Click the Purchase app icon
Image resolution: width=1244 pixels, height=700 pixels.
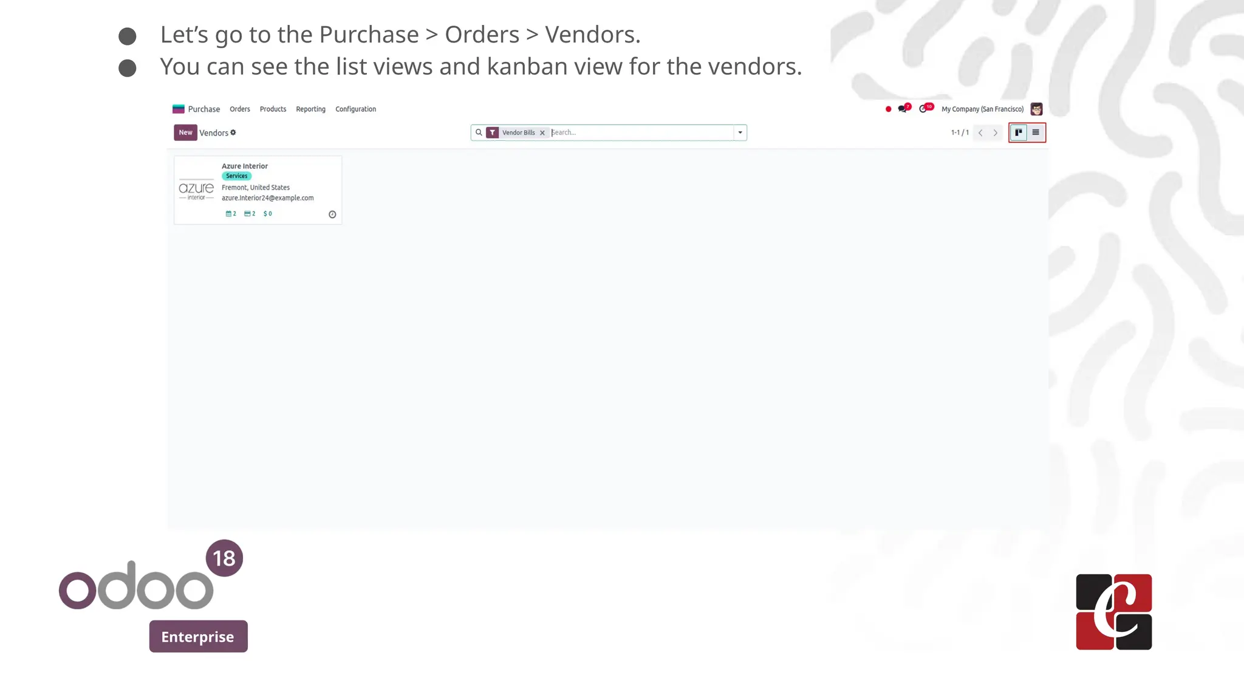[178, 109]
